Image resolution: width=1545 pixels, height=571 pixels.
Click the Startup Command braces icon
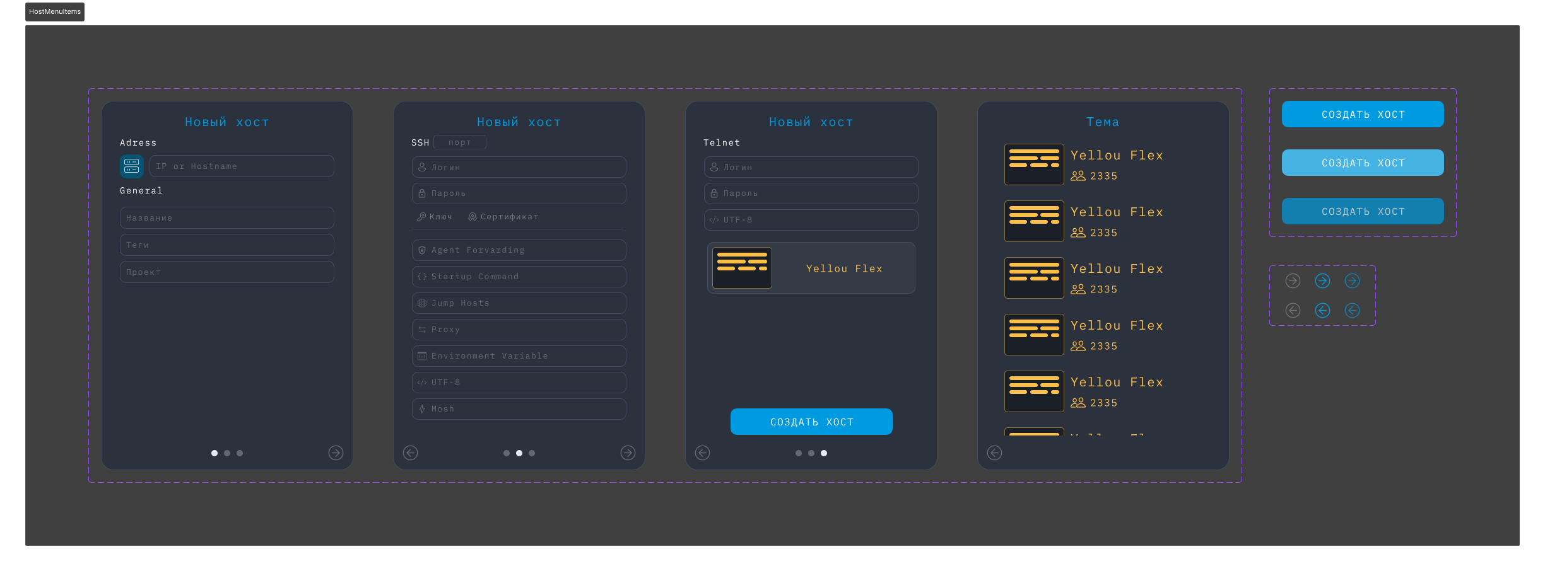tap(421, 276)
